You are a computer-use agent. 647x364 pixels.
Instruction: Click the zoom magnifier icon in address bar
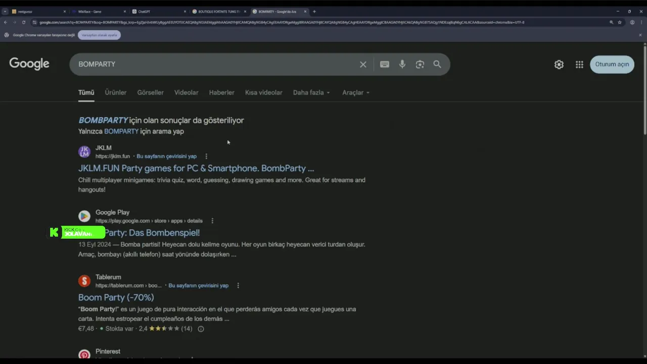[x=611, y=22]
